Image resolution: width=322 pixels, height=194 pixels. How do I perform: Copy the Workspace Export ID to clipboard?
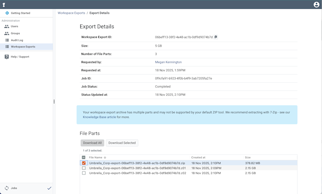point(216,37)
